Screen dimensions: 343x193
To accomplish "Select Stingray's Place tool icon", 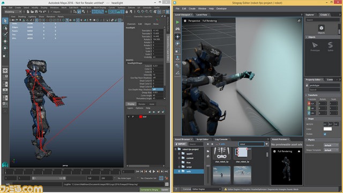I will point(177,58).
